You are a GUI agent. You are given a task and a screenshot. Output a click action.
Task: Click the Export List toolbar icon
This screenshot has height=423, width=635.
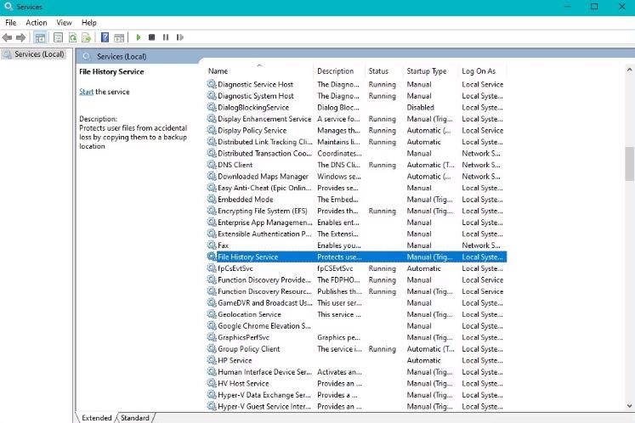[86, 37]
